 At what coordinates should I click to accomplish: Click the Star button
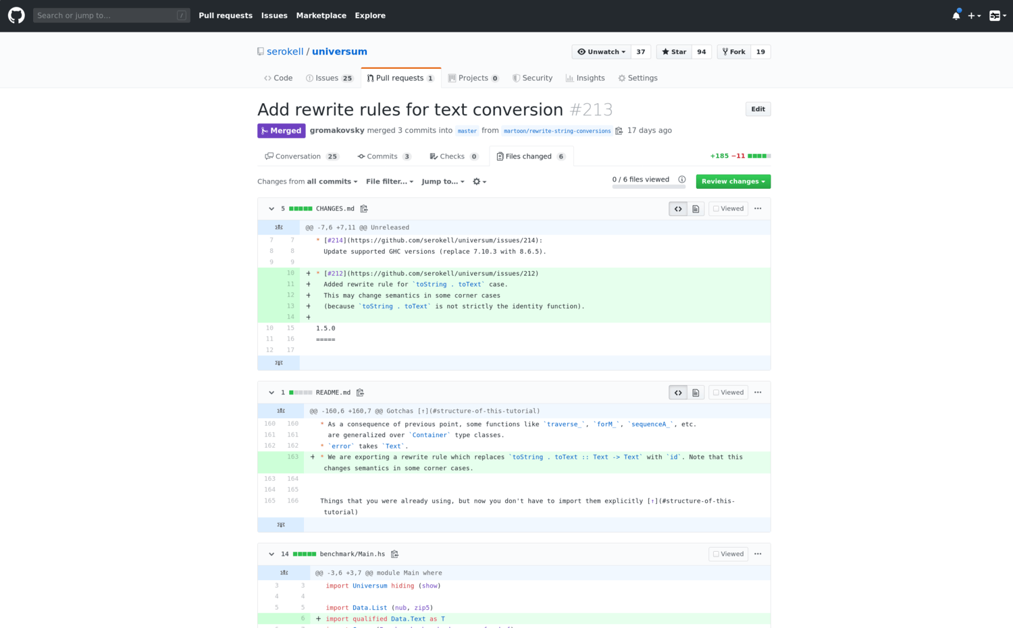(674, 52)
